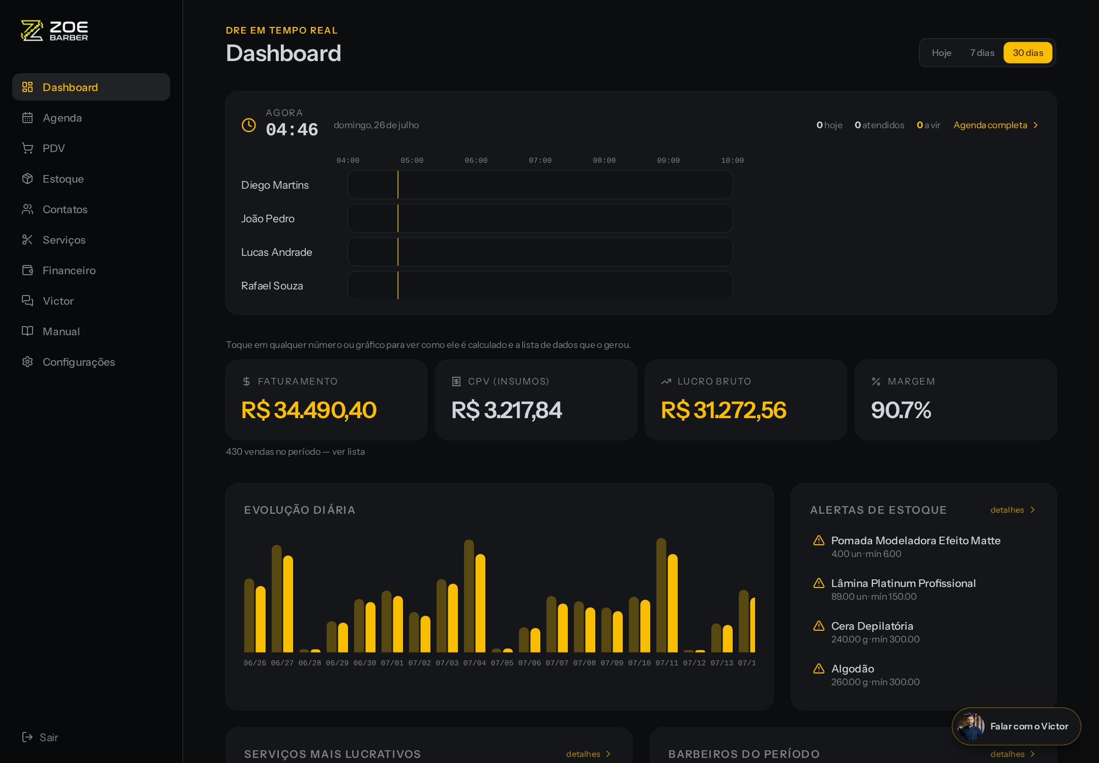This screenshot has width=1099, height=763.
Task: Select the Serviços scissors icon
Action: [27, 240]
